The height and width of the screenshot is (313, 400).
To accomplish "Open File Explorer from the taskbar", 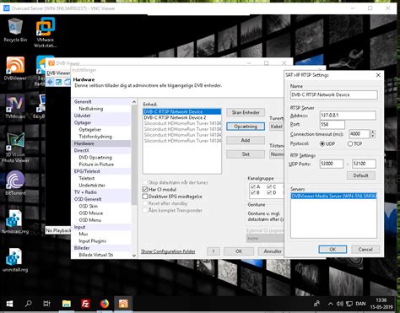I will [67, 304].
